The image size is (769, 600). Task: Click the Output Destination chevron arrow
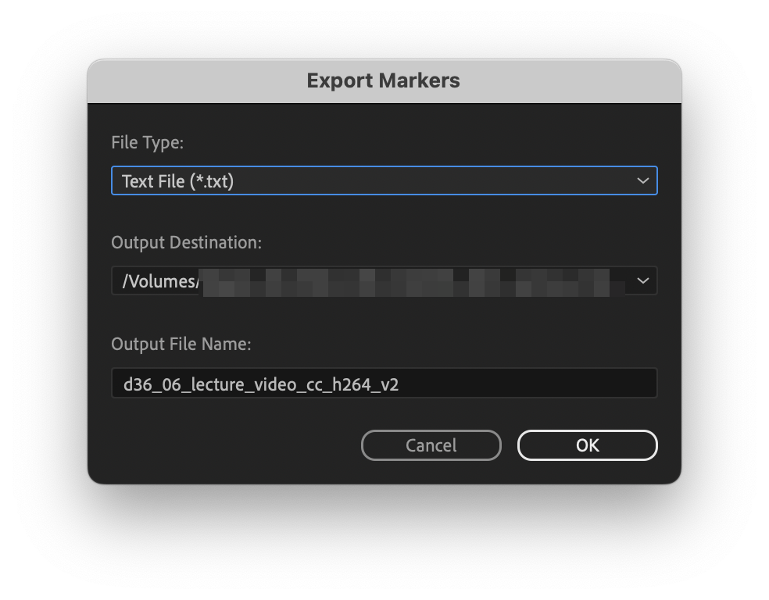(x=642, y=280)
